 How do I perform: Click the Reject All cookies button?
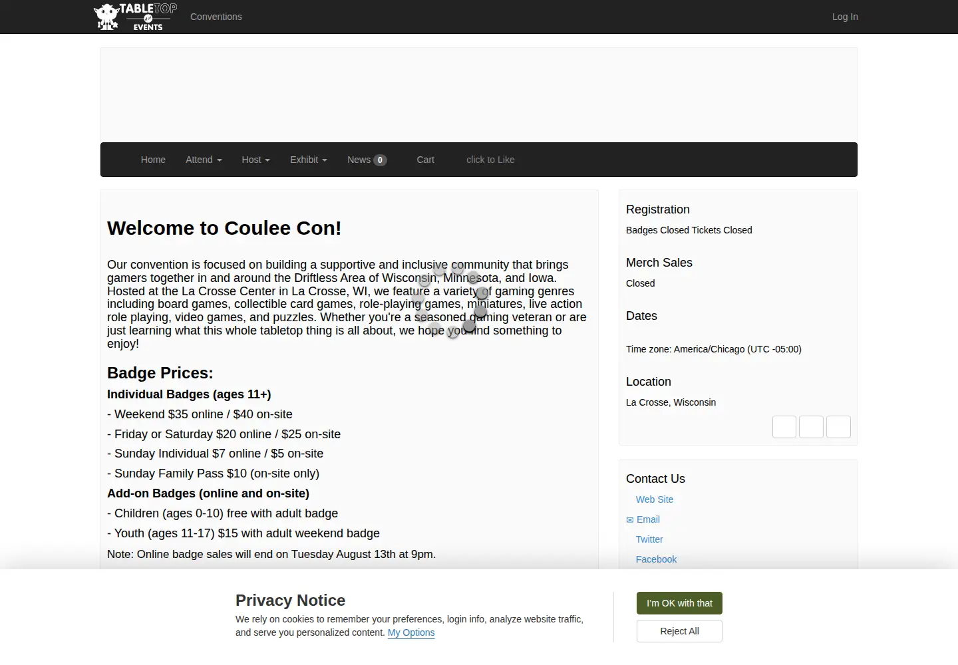pos(679,631)
